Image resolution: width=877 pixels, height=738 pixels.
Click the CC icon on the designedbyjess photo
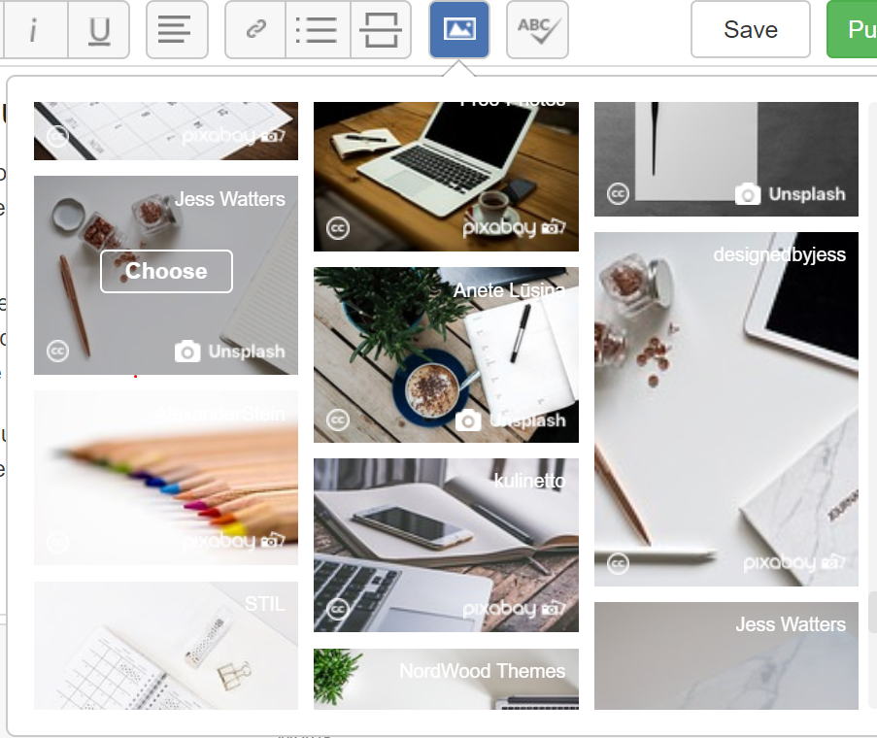618,563
